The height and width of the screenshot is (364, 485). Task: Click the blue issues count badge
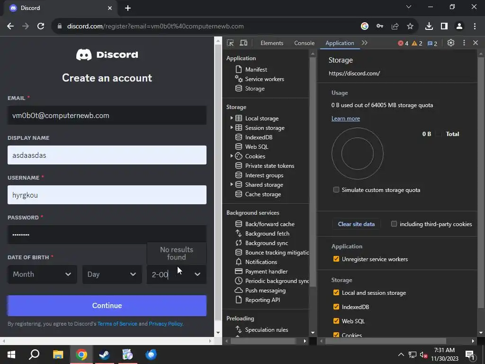click(x=432, y=43)
